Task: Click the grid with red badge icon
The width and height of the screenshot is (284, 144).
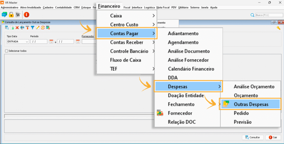Action: [48, 28]
